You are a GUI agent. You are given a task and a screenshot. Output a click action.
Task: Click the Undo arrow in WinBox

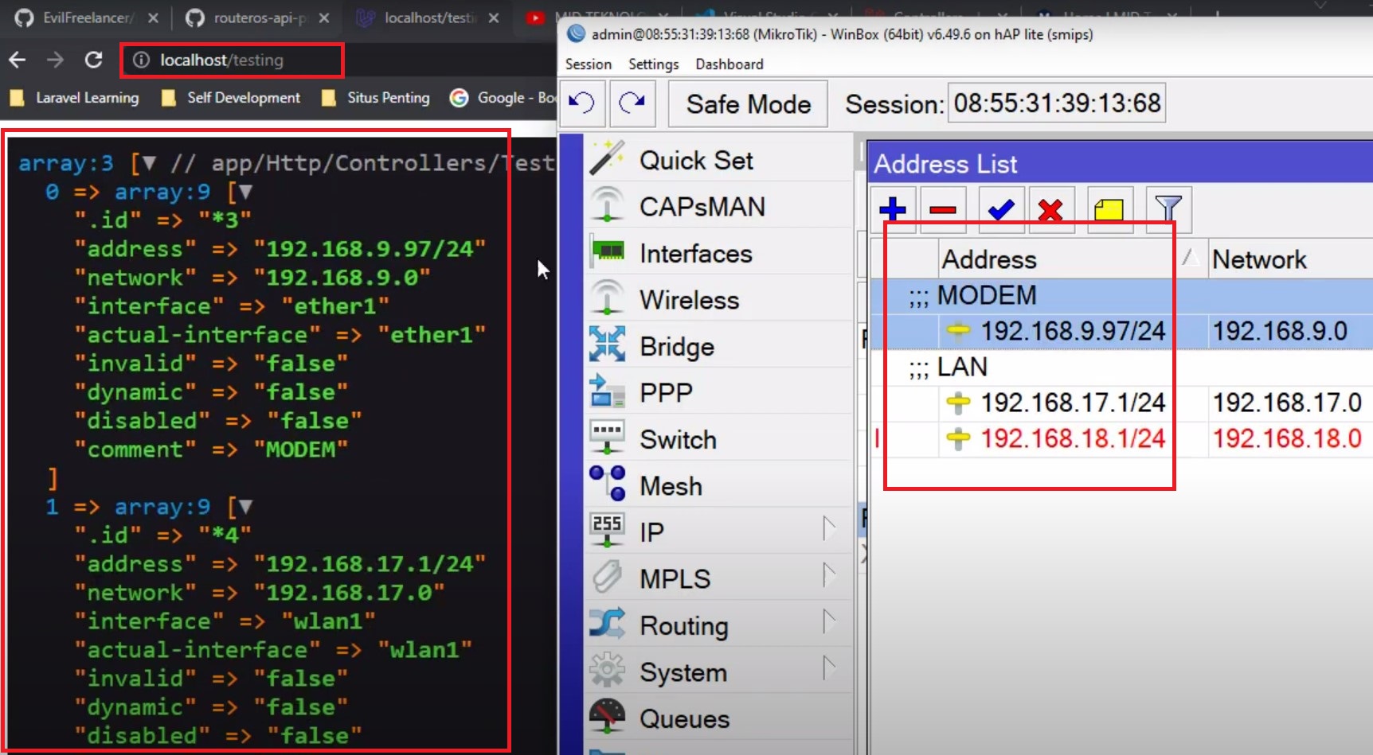pyautogui.click(x=581, y=103)
